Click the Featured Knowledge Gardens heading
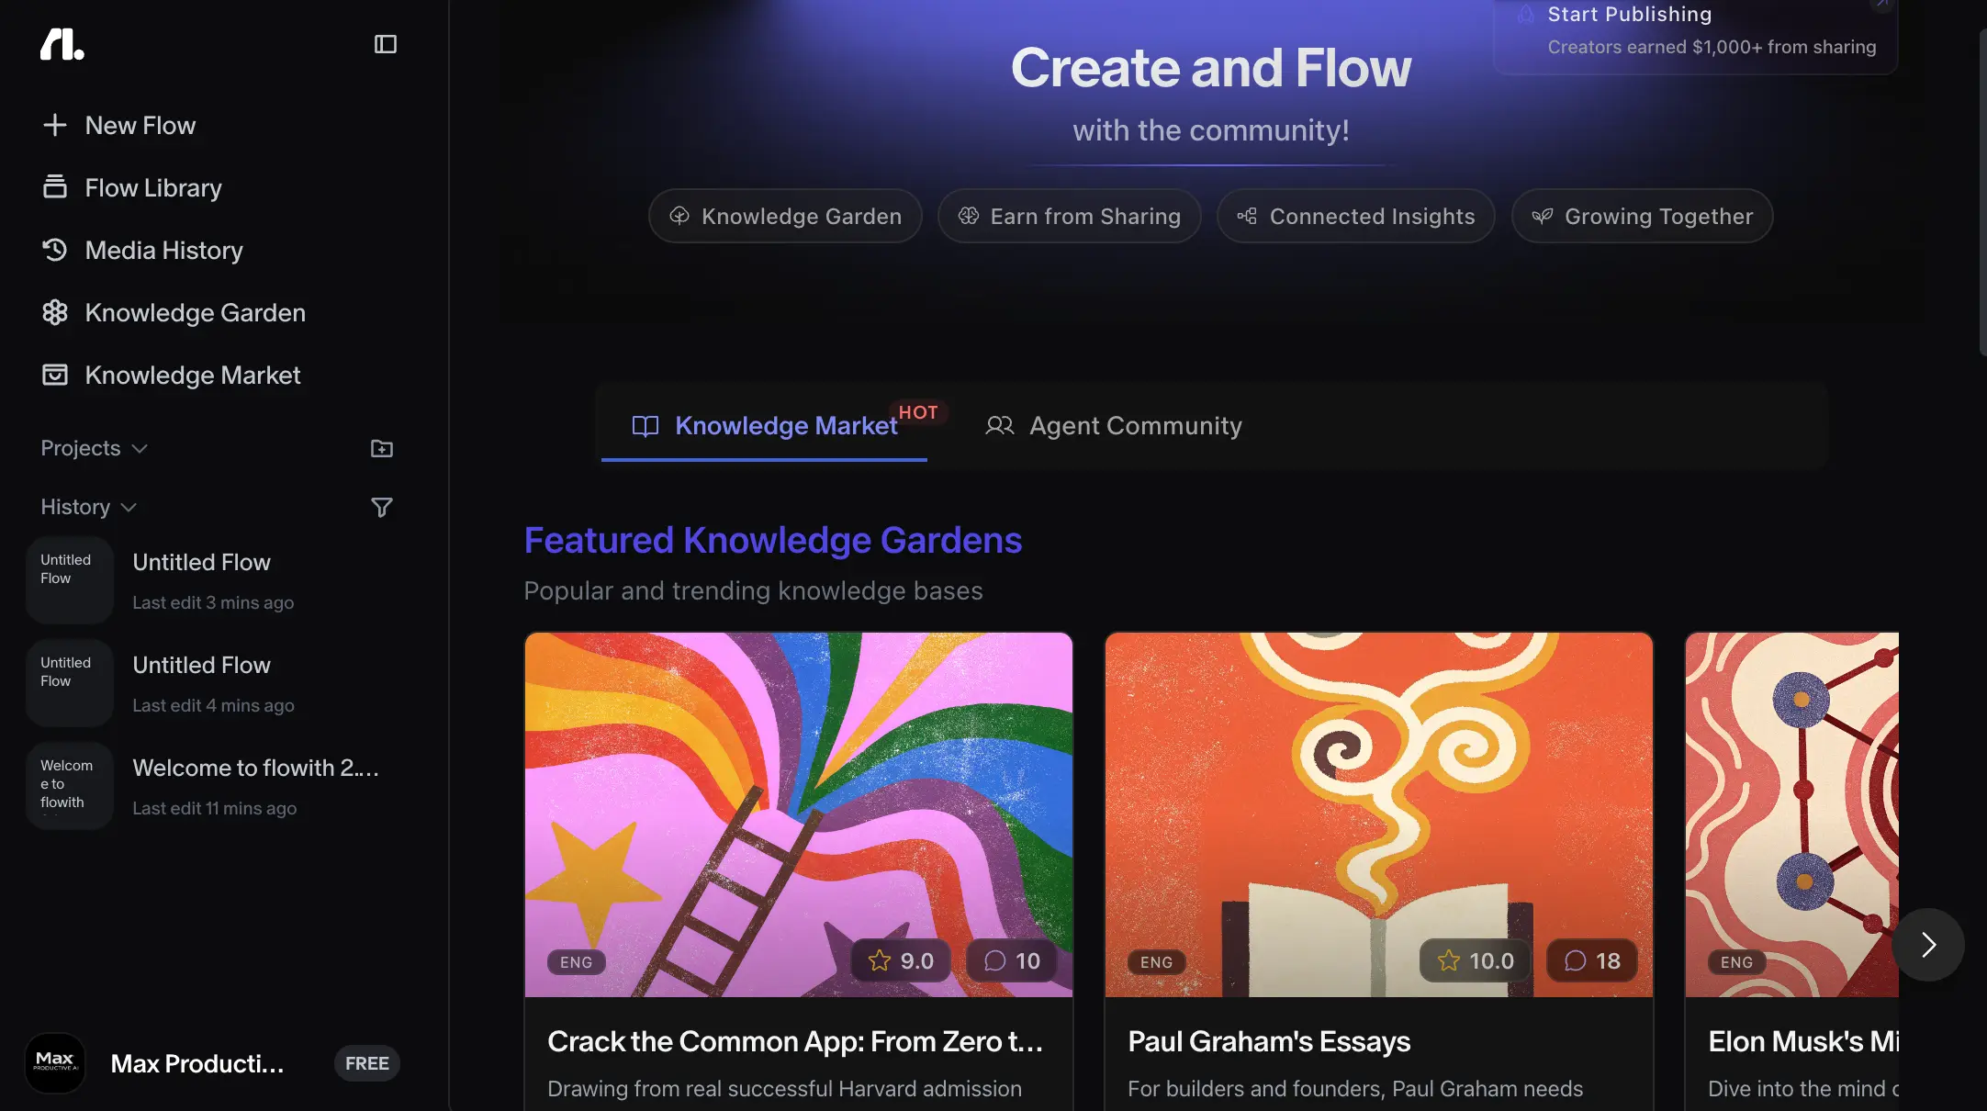 pos(773,540)
